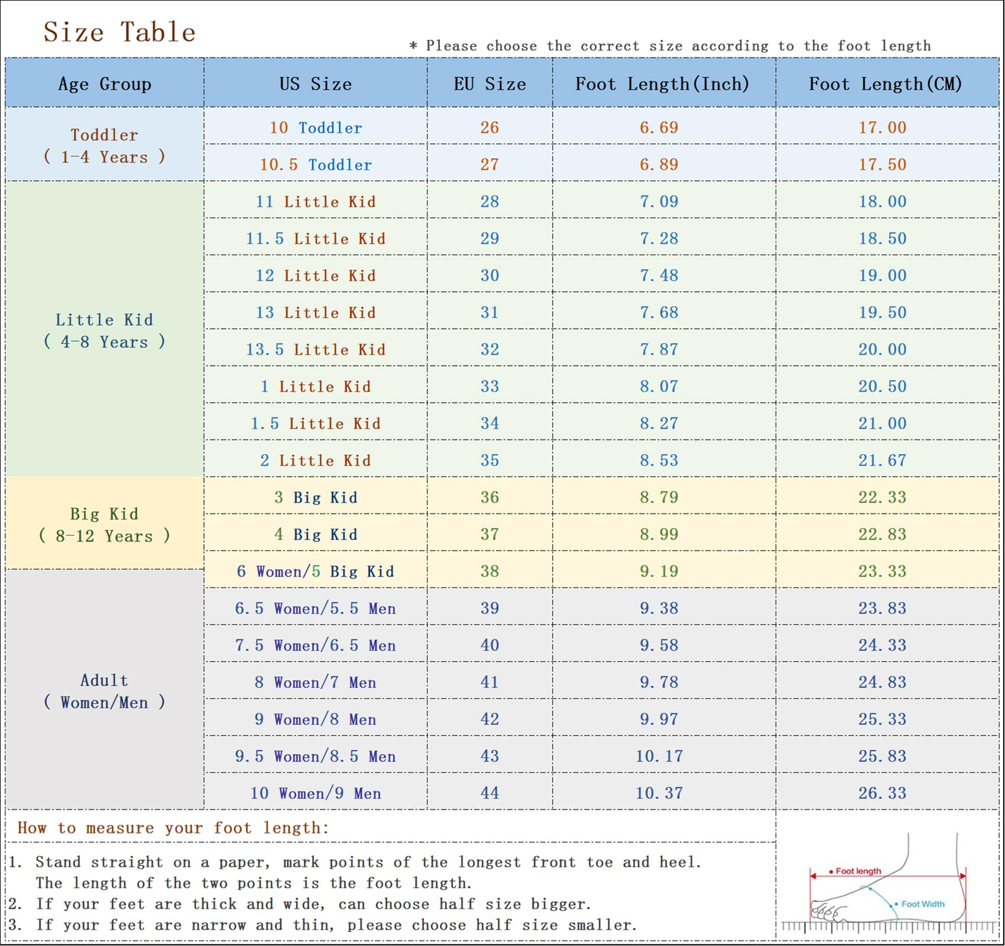
Task: Click the foot measurement diagram image
Action: (888, 881)
